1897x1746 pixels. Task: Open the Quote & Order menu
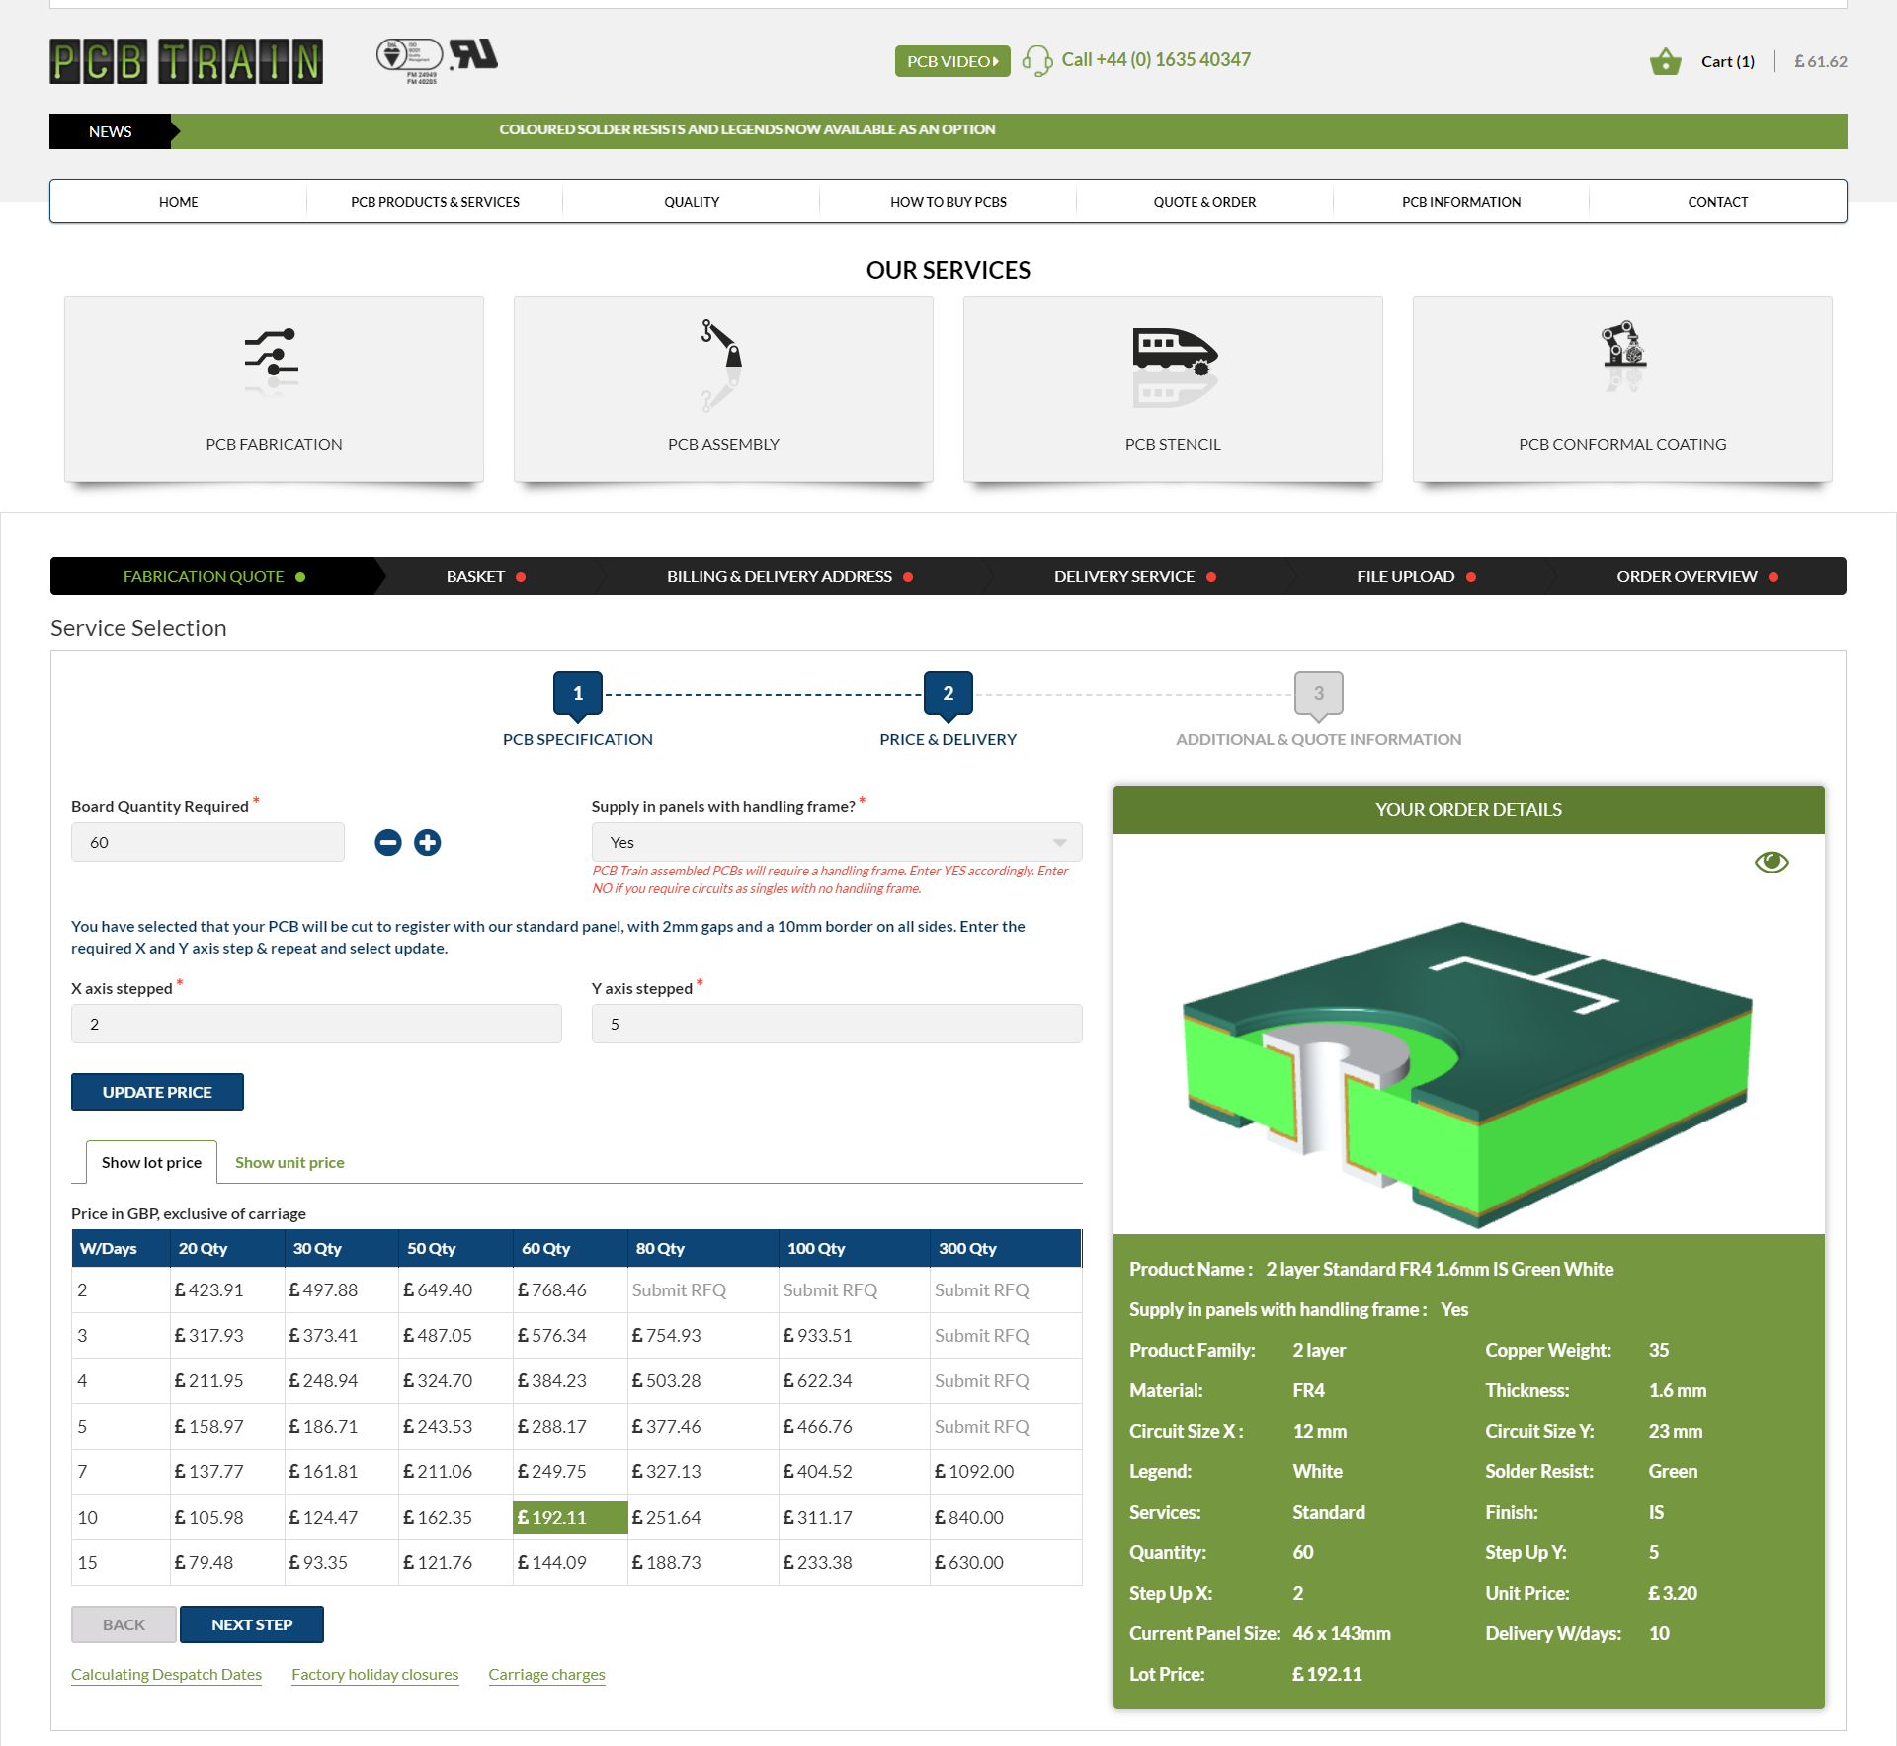click(x=1204, y=202)
